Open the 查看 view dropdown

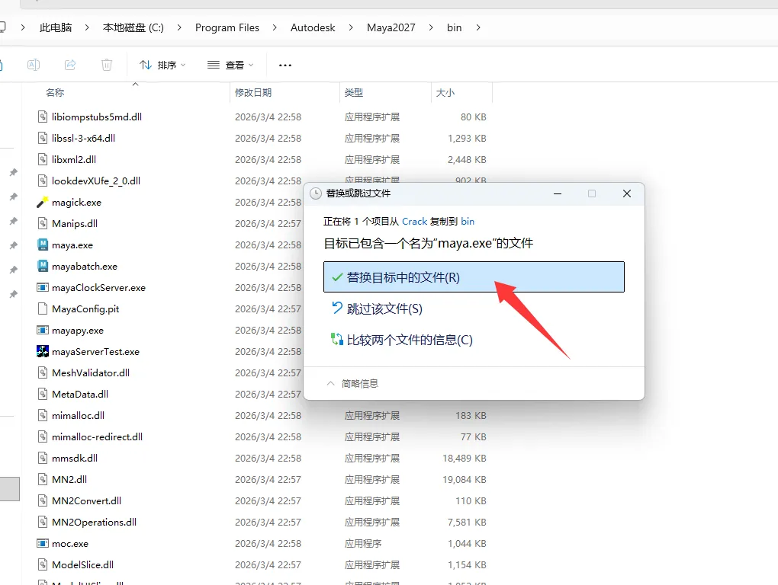230,65
